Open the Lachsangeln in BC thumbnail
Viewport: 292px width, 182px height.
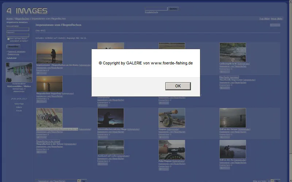tap(233, 52)
